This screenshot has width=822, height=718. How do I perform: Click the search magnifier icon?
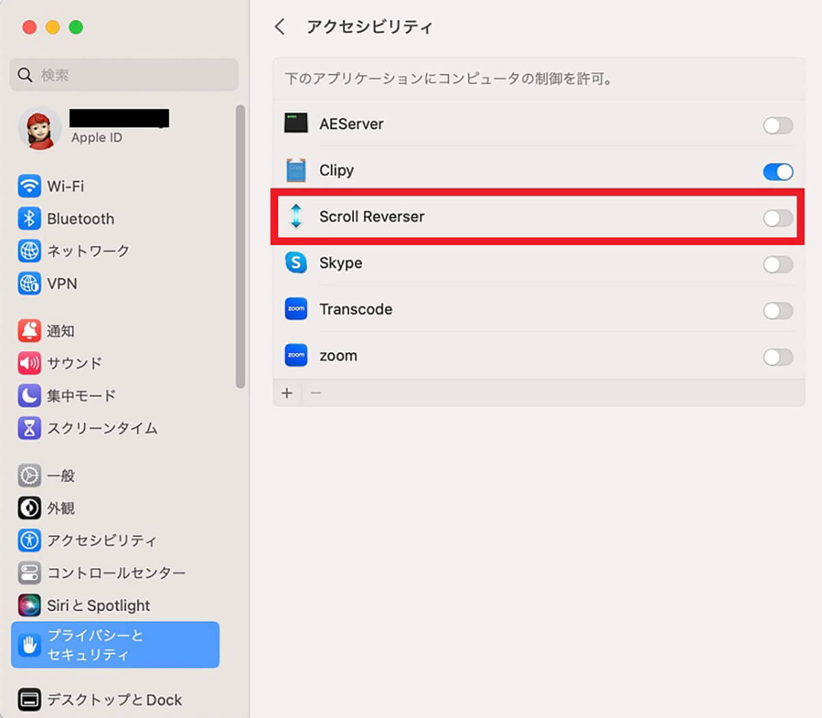pos(25,75)
